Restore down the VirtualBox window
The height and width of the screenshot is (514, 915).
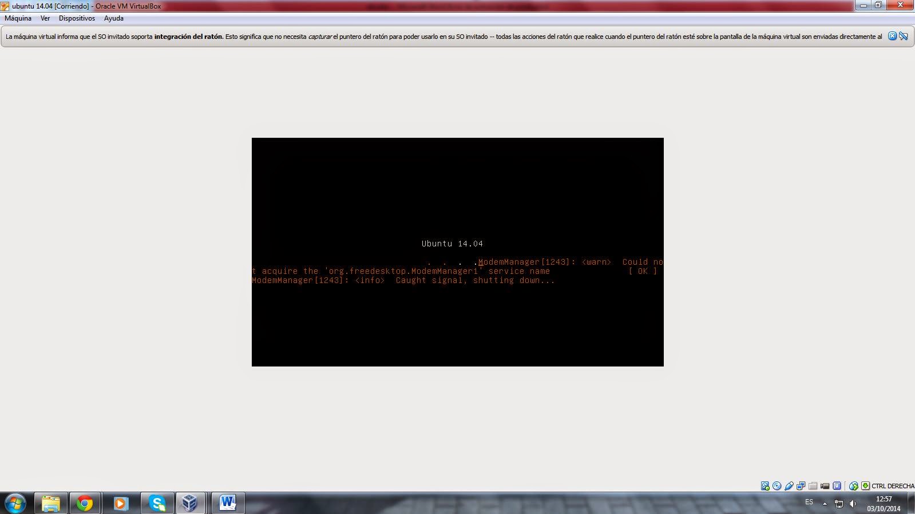[x=878, y=5]
